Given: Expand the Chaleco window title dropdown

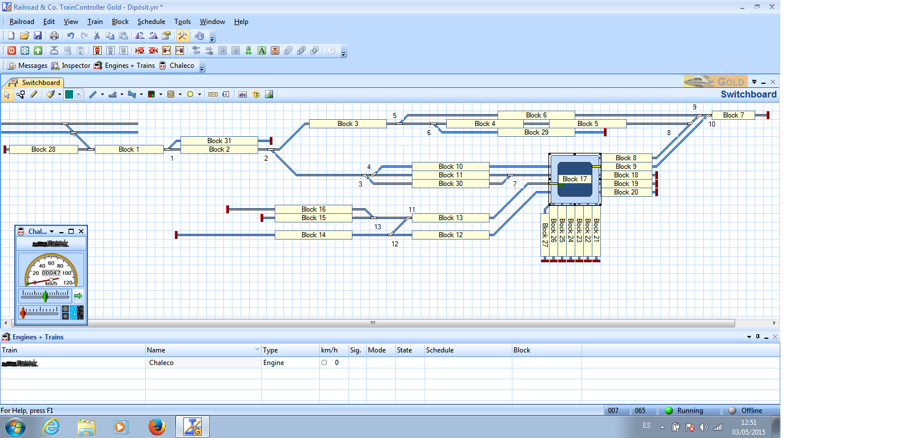Looking at the screenshot, I should pos(52,232).
